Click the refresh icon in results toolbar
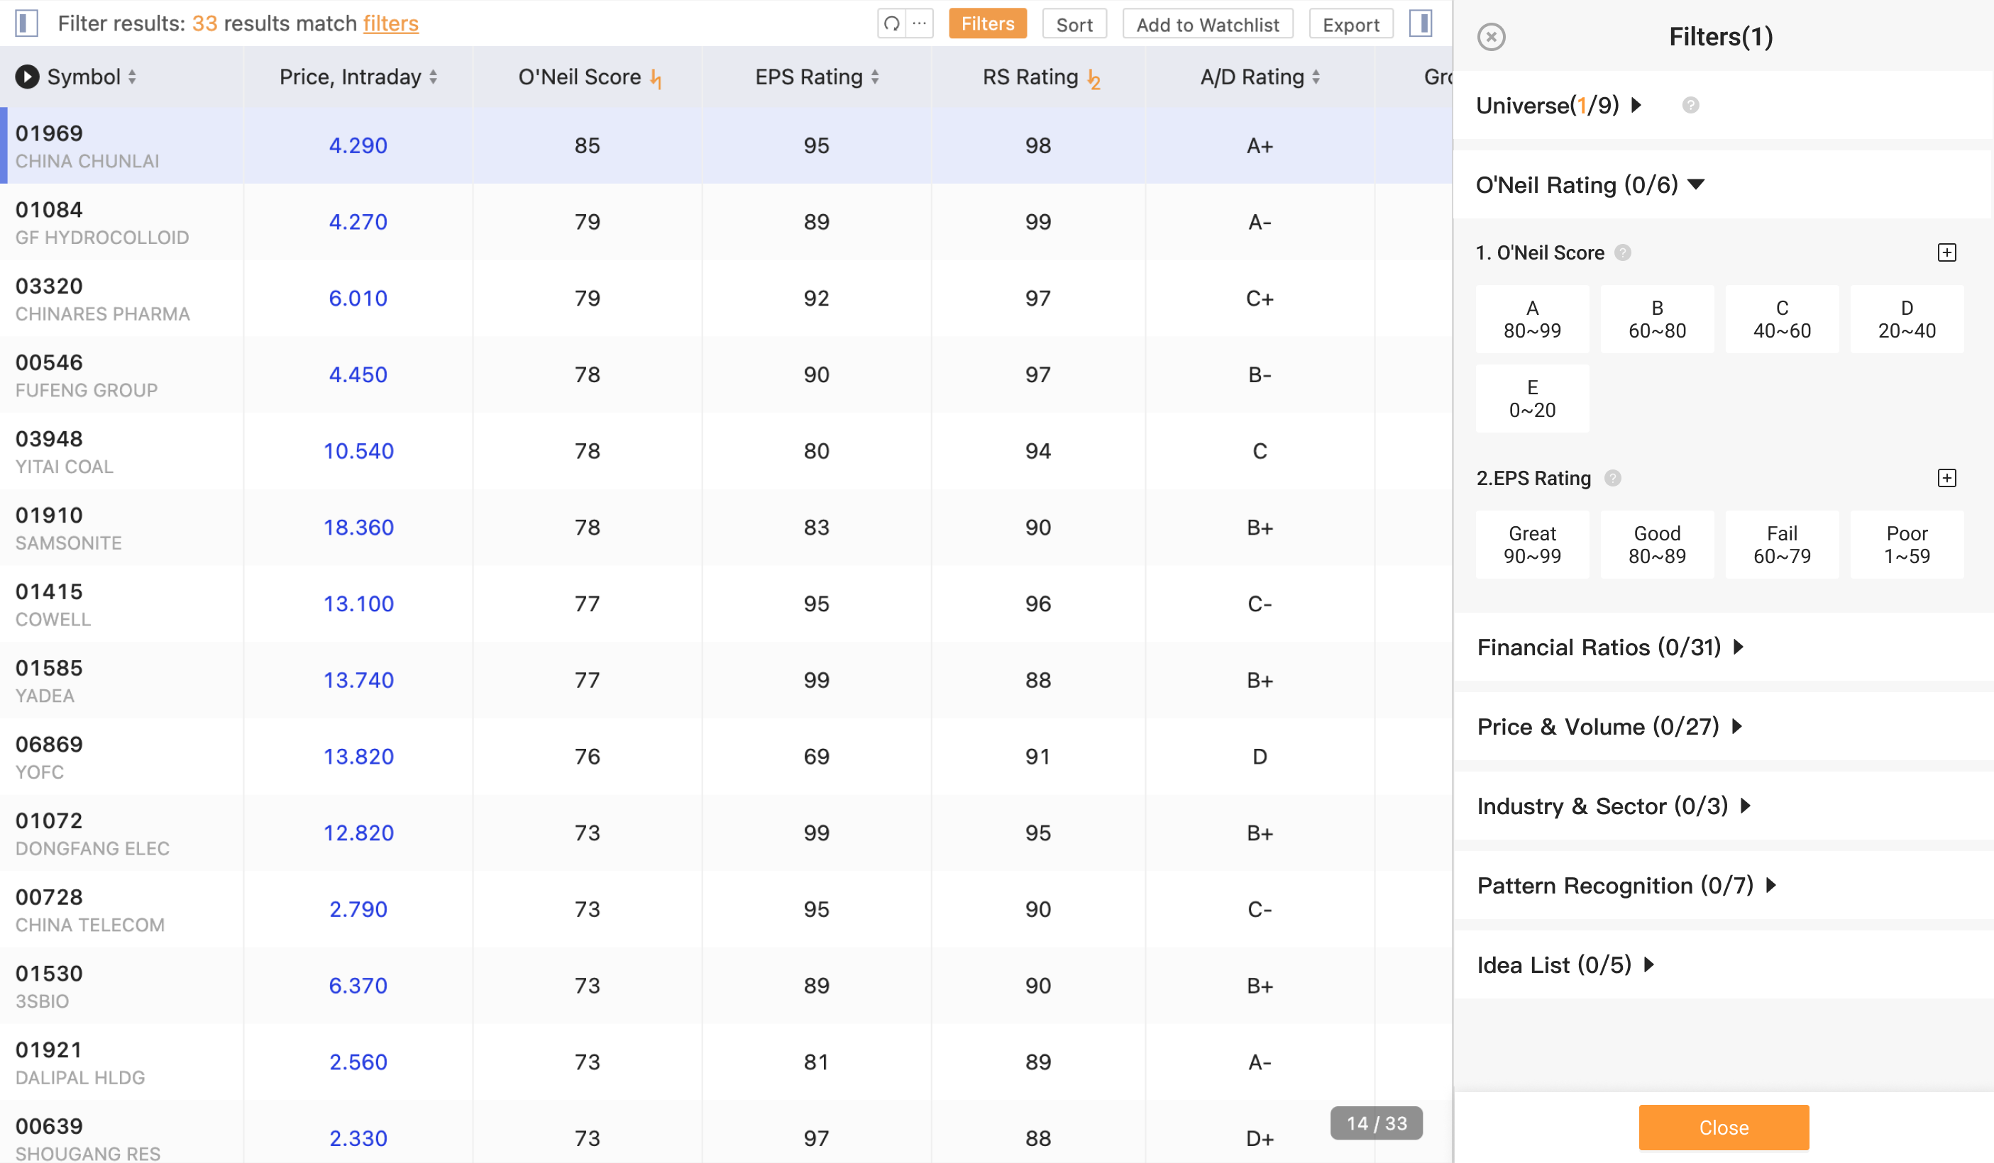This screenshot has width=1994, height=1163. (892, 23)
